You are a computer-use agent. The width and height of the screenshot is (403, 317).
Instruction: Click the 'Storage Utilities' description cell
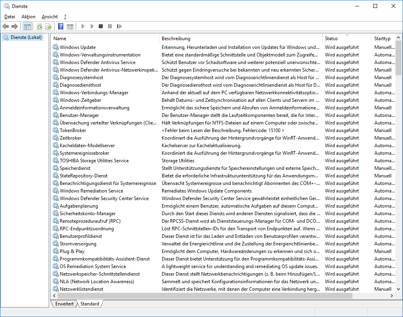178,161
